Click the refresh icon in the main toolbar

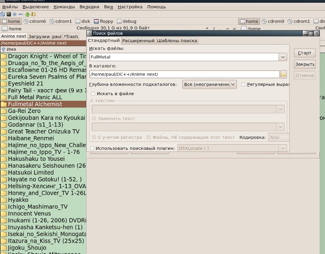(x=3, y=14)
